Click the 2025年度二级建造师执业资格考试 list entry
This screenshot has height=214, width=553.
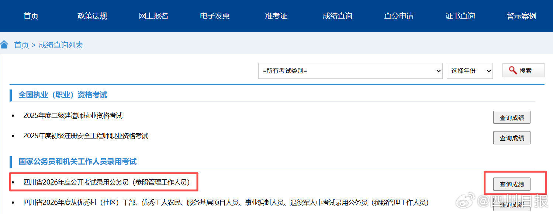(73, 116)
